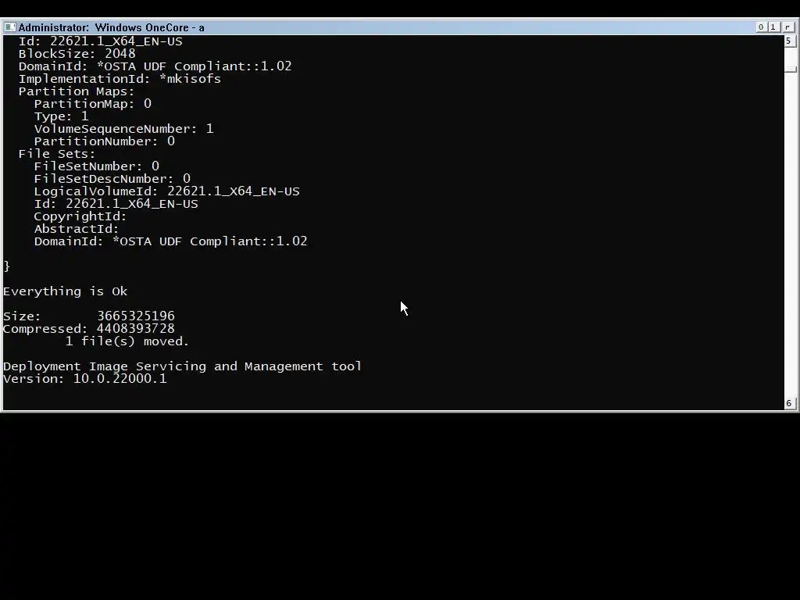This screenshot has width=800, height=600.
Task: Select the 'FileSetNumber: 0' line
Action: (x=97, y=166)
